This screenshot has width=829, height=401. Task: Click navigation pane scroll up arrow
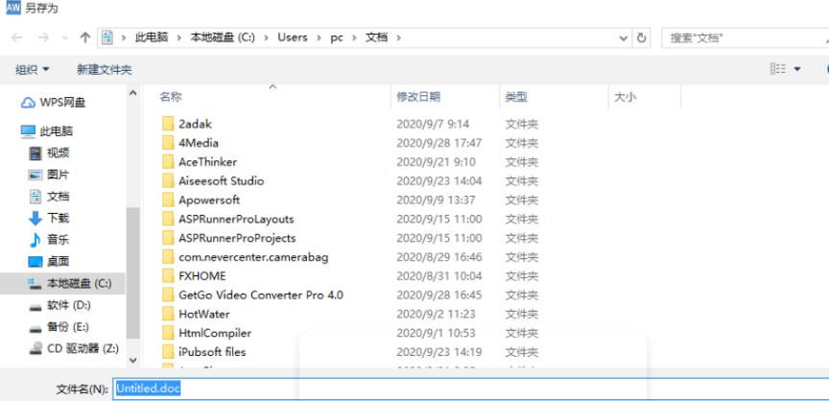pyautogui.click(x=132, y=93)
